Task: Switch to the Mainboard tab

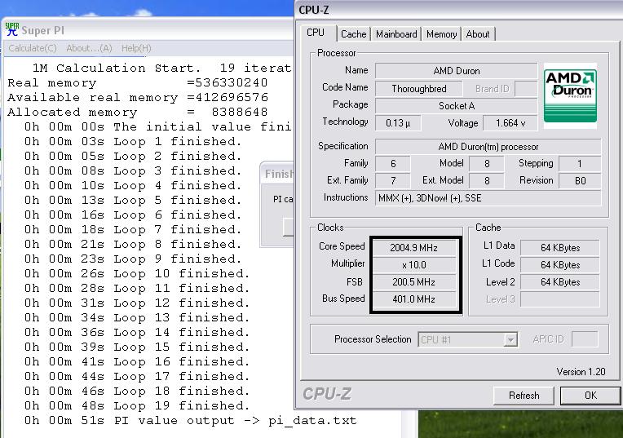Action: tap(396, 34)
